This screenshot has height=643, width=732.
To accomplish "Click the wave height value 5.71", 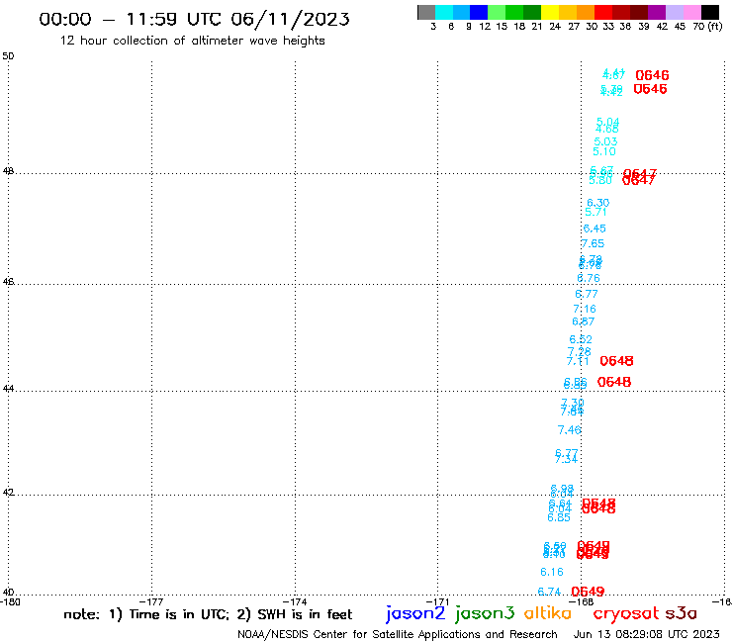I will [596, 213].
